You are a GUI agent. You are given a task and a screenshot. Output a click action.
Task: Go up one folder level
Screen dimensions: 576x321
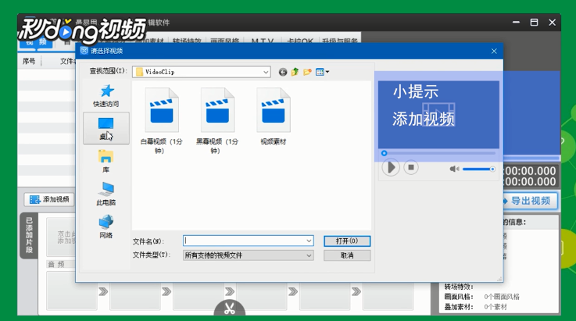[x=295, y=72]
